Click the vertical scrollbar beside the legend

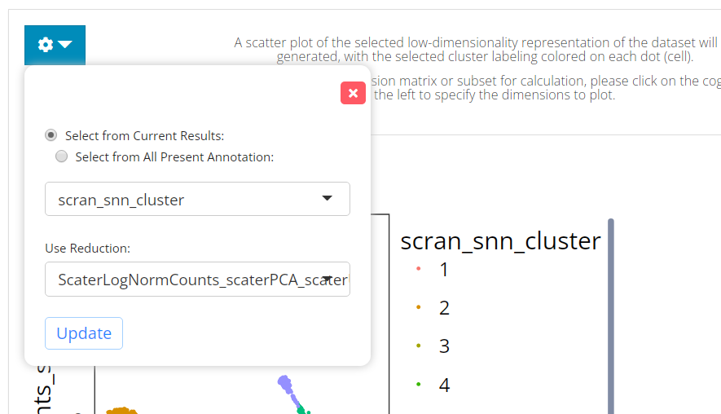(x=611, y=318)
